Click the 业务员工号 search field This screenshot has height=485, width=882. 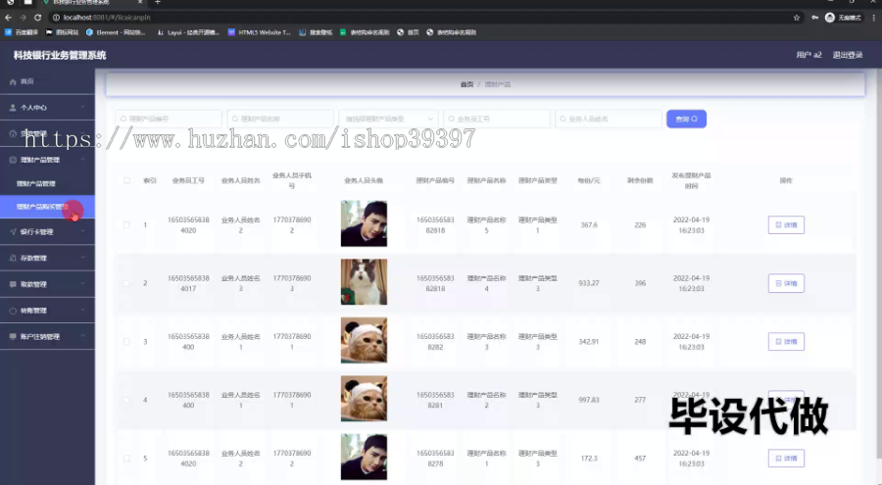pyautogui.click(x=497, y=119)
